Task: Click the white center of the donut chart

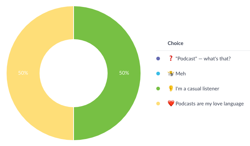Action: click(74, 73)
